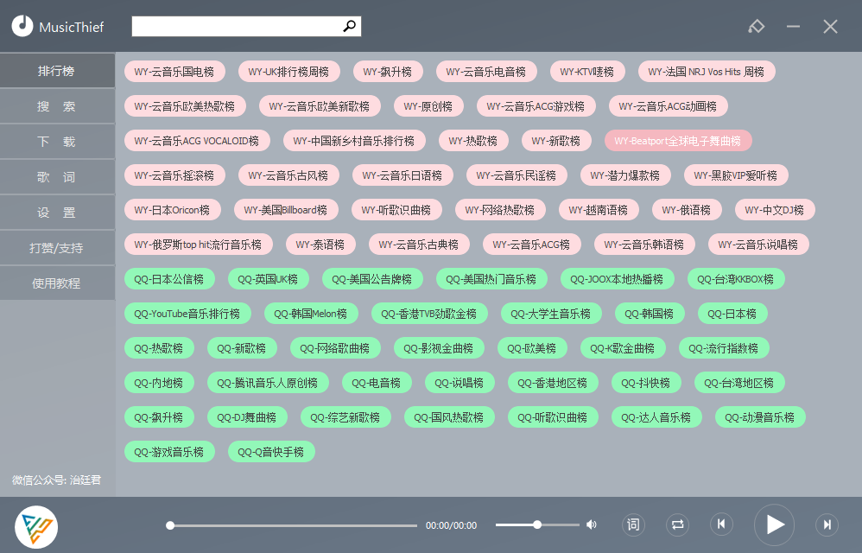Screen dimensions: 862x553
Task: Click the song progress bar
Action: tap(292, 525)
